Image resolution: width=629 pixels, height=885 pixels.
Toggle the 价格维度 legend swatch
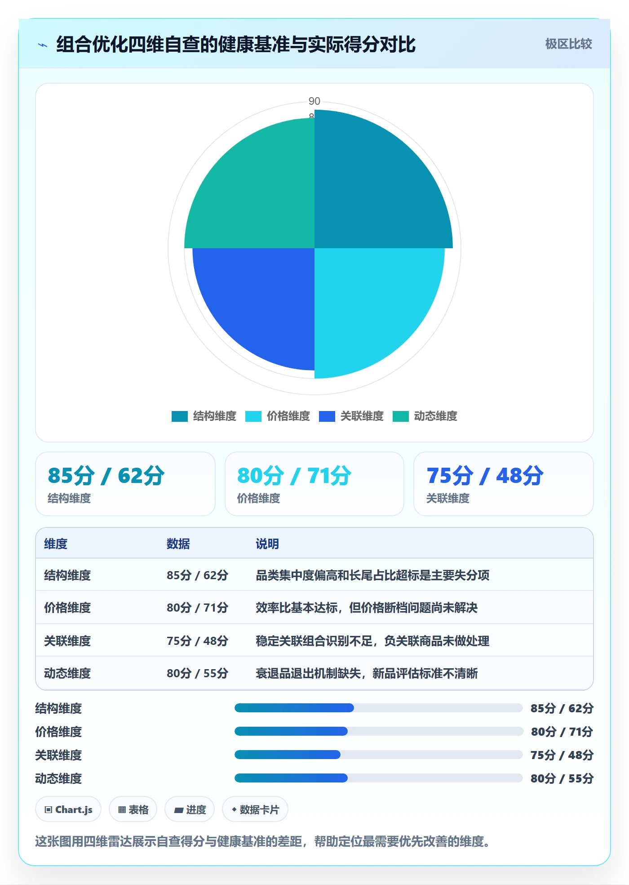[x=253, y=416]
